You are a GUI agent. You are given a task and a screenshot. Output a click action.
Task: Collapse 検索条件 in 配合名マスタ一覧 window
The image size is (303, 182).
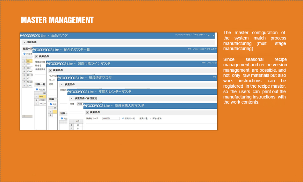(36, 56)
